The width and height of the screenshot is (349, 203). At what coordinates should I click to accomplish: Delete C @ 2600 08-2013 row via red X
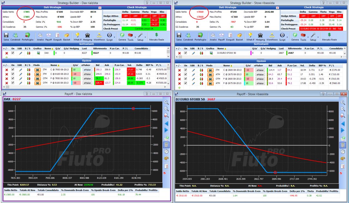tap(179, 70)
